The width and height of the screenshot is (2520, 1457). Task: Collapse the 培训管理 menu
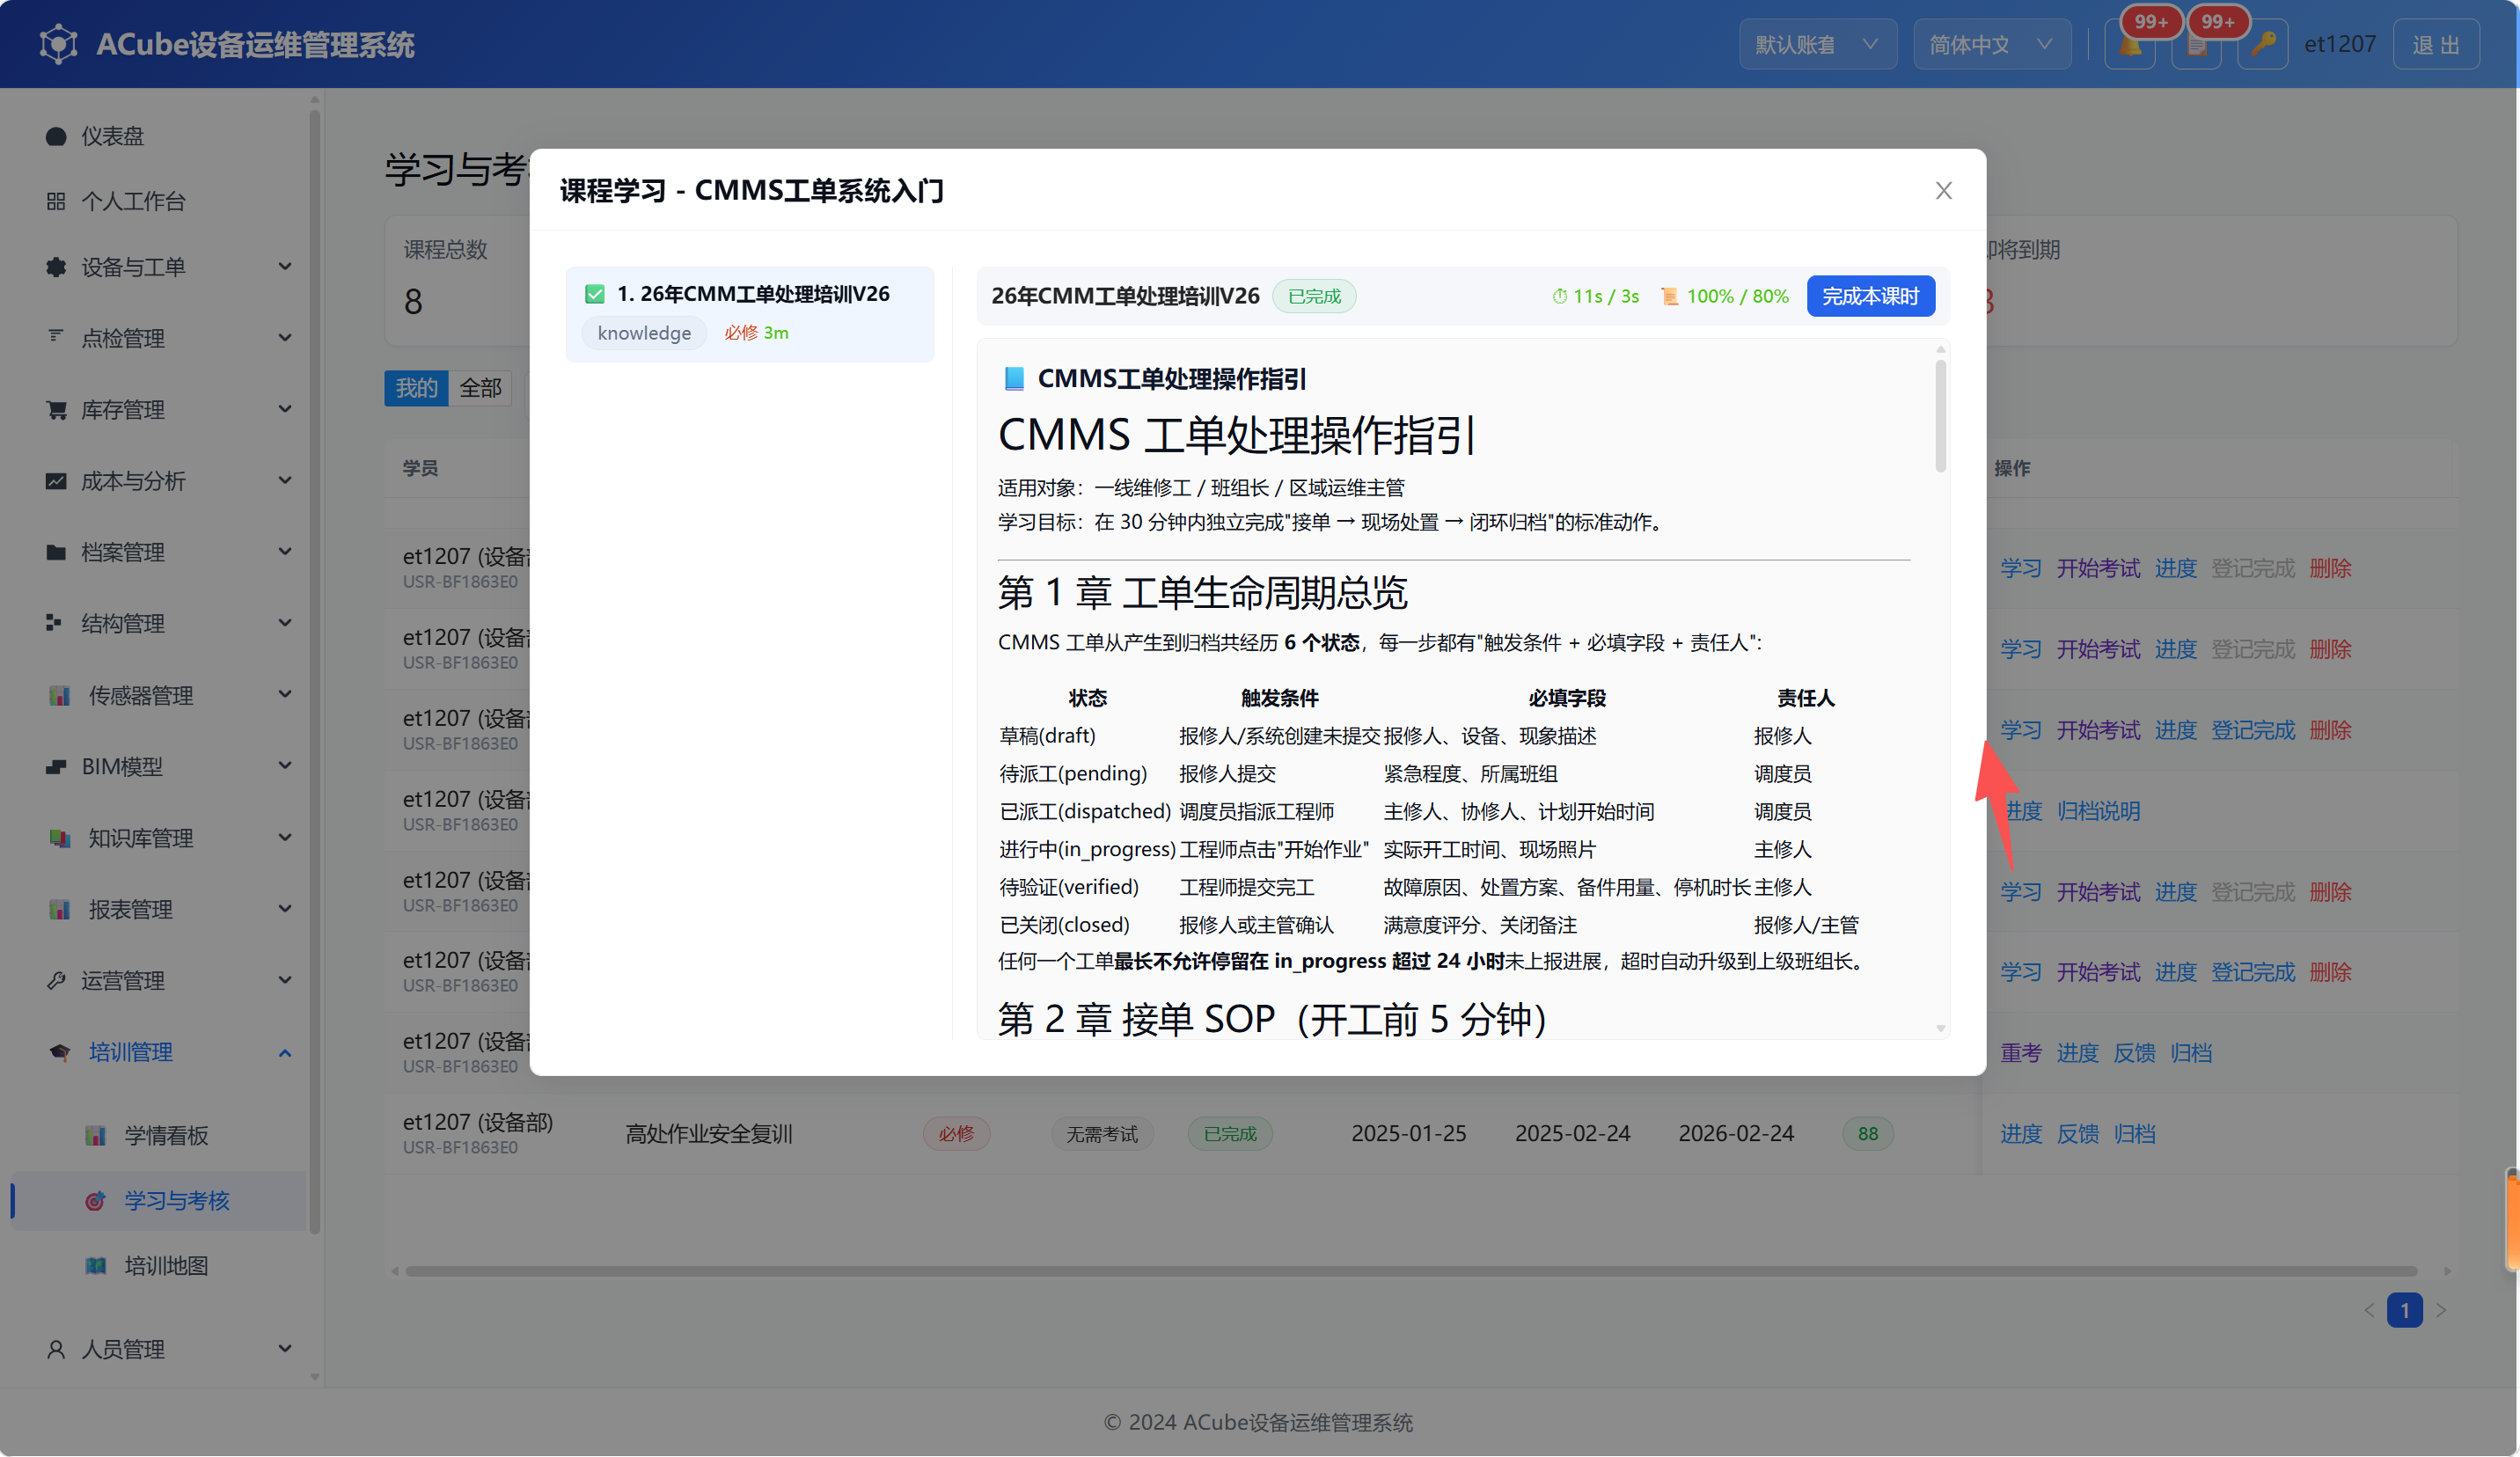pyautogui.click(x=167, y=1052)
